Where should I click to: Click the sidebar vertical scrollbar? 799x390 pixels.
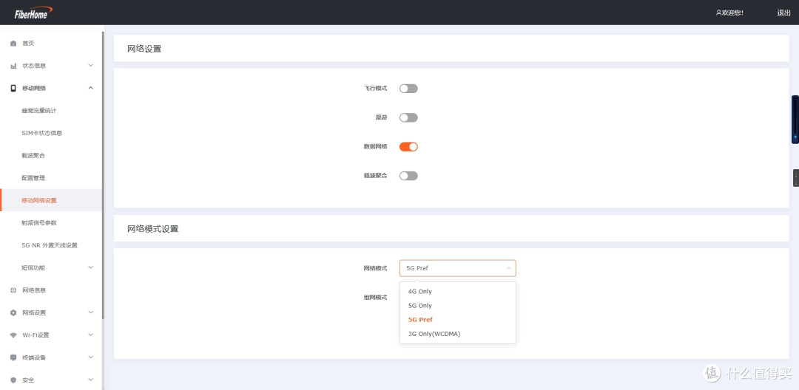click(103, 175)
